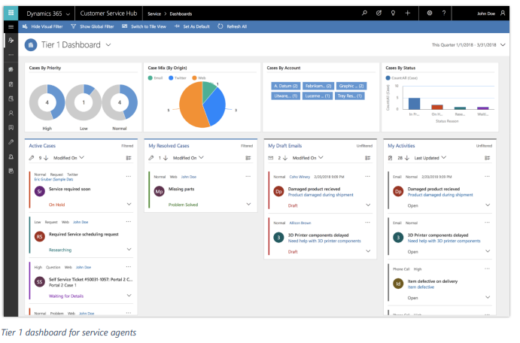The height and width of the screenshot is (343, 520).
Task: Open Last Updated sort dropdown in My Activities
Action: 430,158
